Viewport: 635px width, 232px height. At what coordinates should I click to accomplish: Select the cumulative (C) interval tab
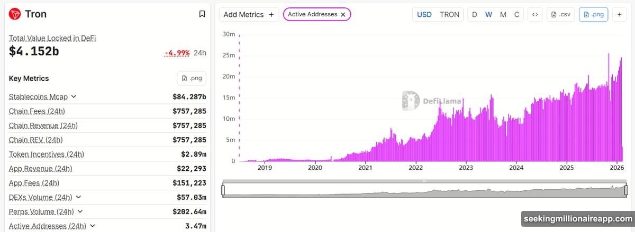(516, 15)
